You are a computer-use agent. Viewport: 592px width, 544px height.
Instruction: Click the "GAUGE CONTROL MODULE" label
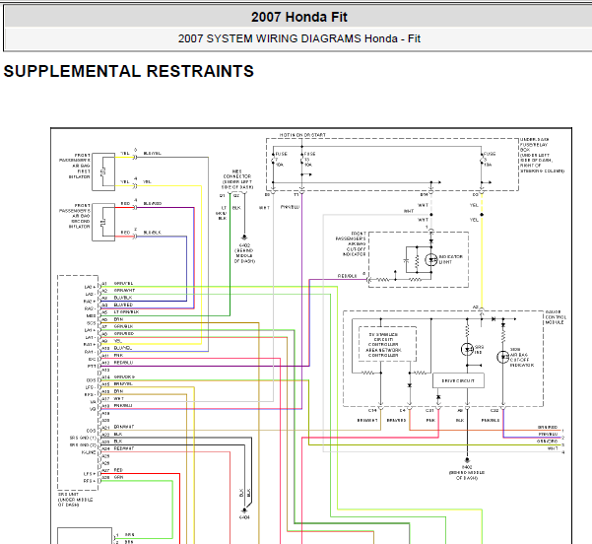(556, 317)
